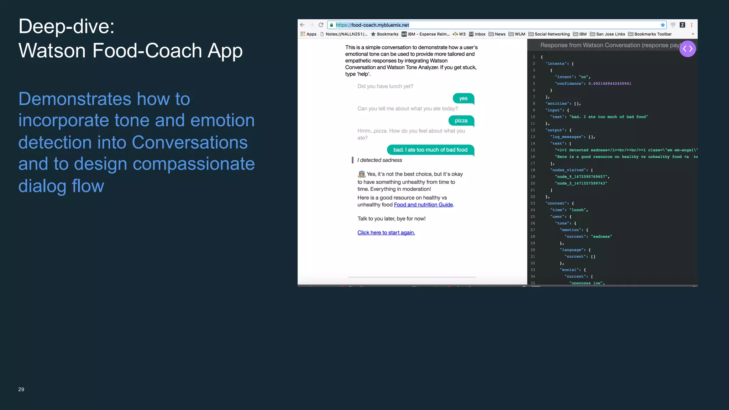The image size is (729, 410).
Task: Click 'Did you have lunch yet?' message
Action: pos(385,86)
